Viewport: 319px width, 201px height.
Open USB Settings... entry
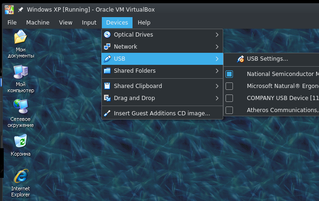pos(272,59)
